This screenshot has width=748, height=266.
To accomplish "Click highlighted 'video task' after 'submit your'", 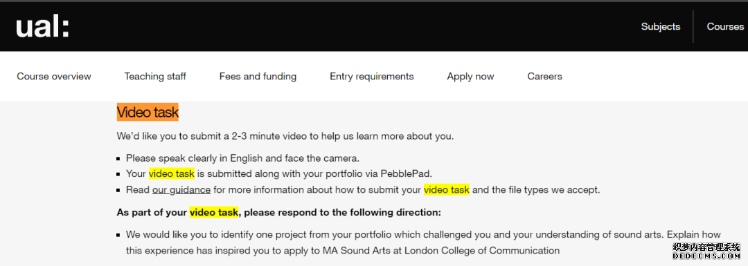I will 447,190.
